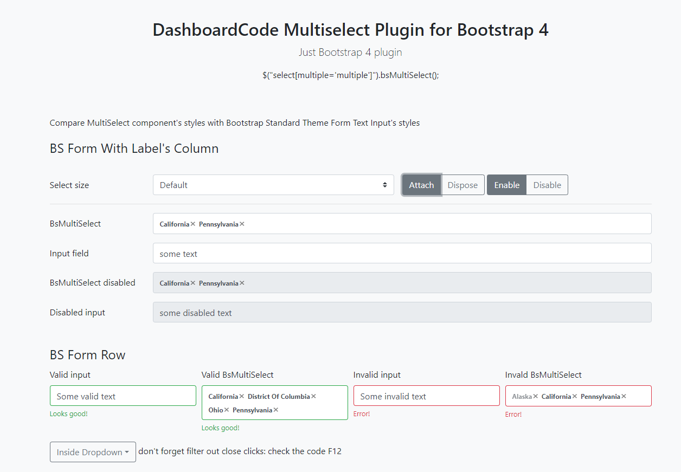Remove the Ohio tag from Valid BsMultiSelect

point(226,410)
